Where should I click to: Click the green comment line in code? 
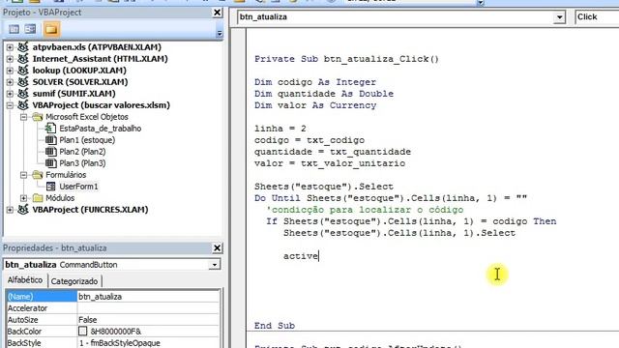[x=366, y=210]
